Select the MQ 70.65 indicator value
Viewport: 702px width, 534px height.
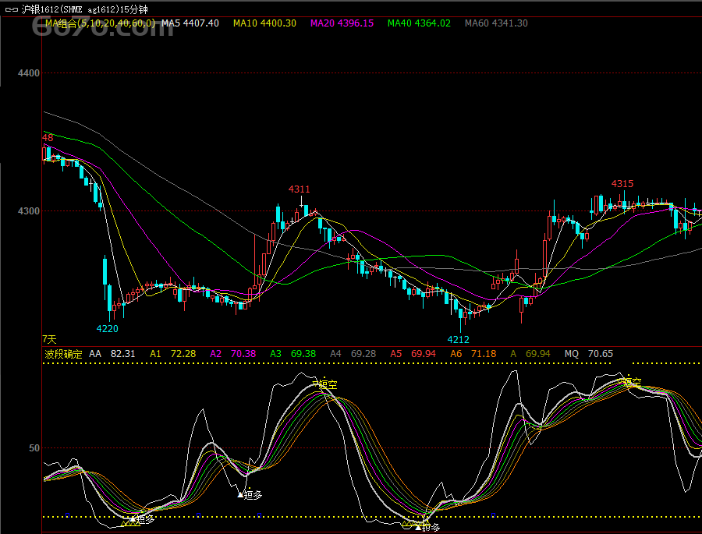(589, 354)
